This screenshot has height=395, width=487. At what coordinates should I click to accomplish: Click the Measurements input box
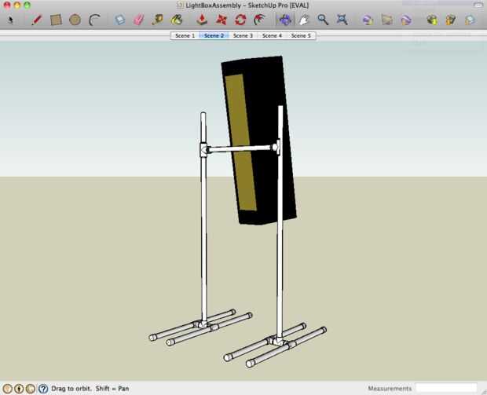(446, 388)
